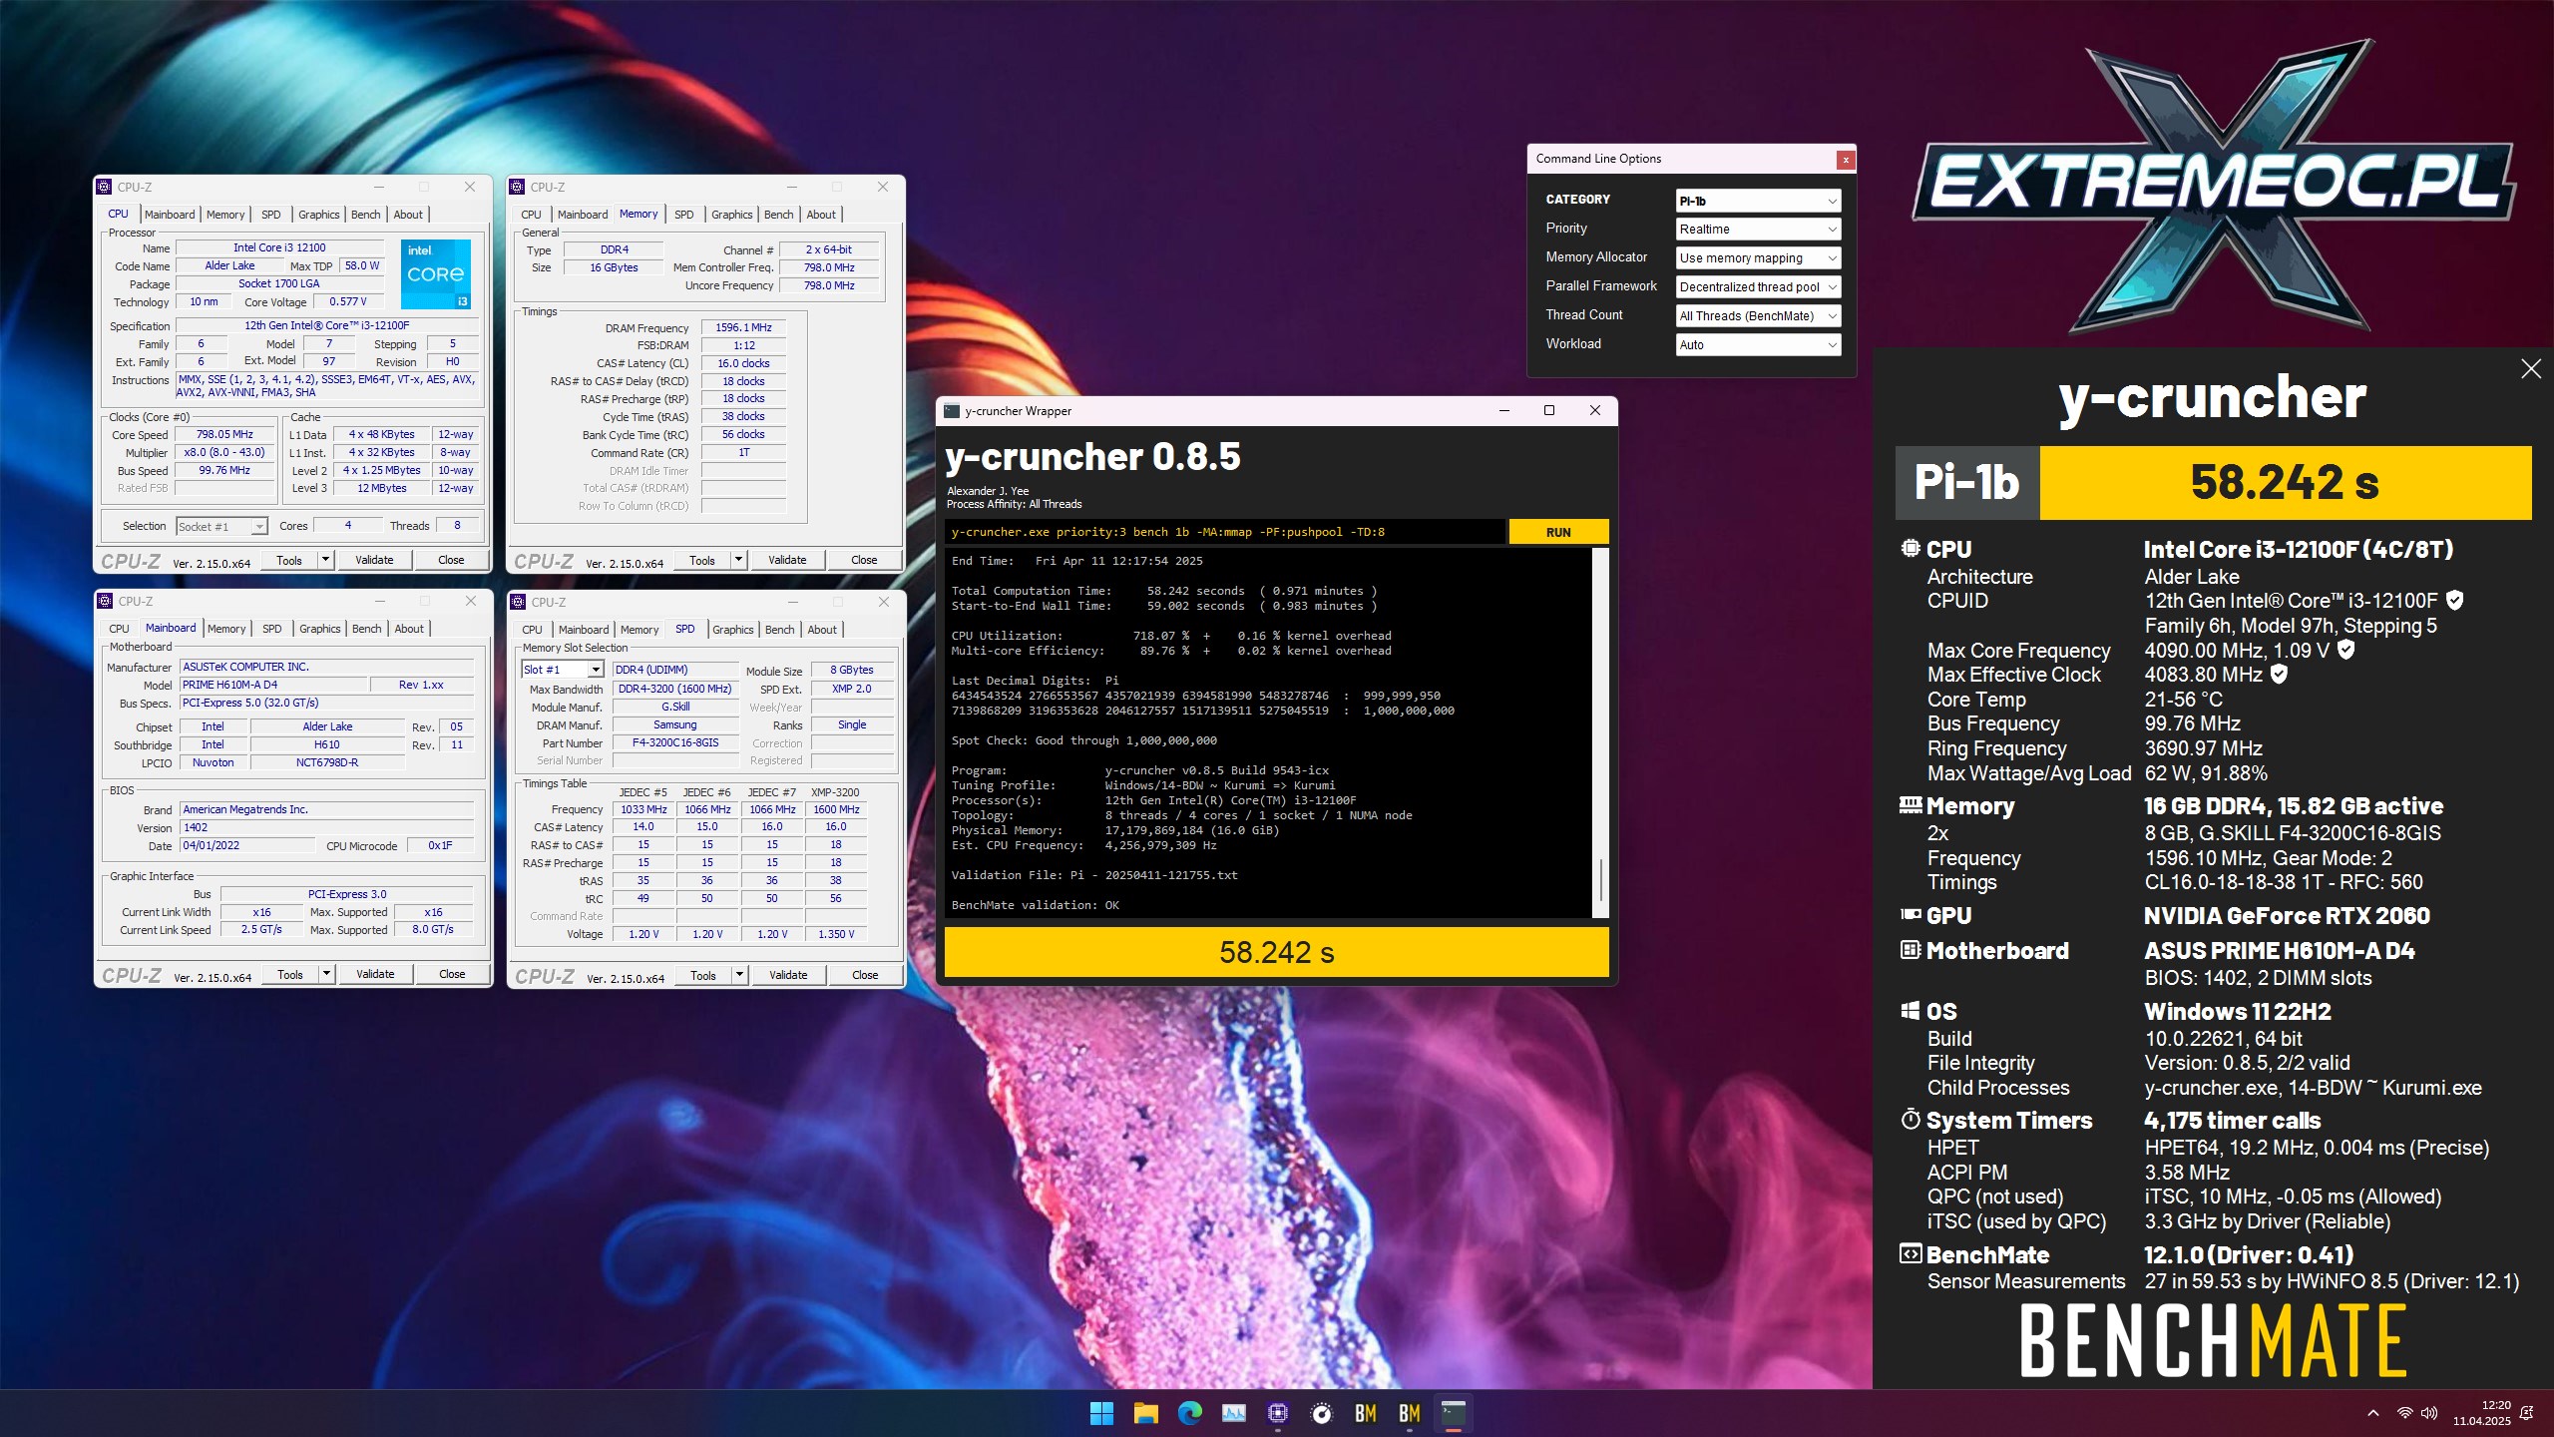Open the CPU-Z taskbar icon

tap(1277, 1413)
